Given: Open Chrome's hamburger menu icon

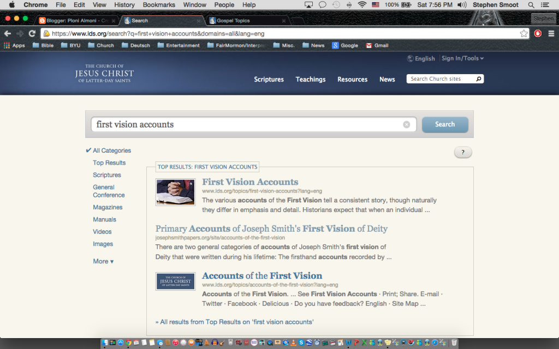Looking at the screenshot, I should (551, 33).
